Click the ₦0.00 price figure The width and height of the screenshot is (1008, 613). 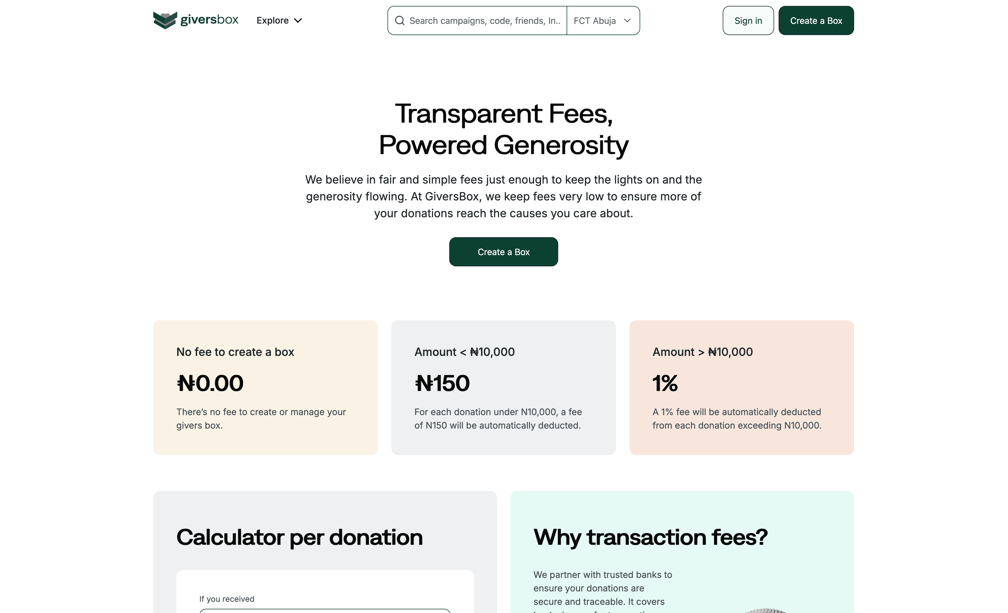click(210, 383)
